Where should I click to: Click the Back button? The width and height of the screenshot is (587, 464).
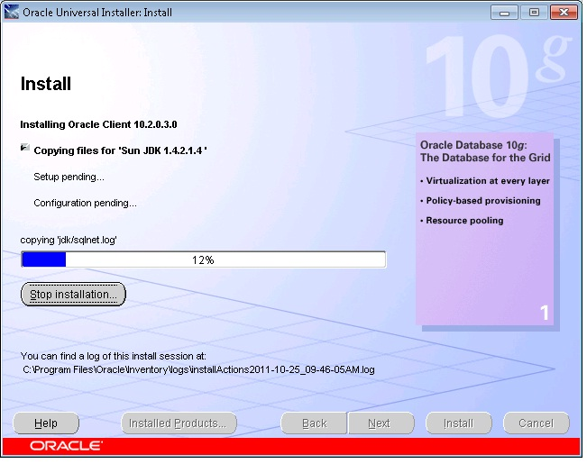(x=314, y=423)
